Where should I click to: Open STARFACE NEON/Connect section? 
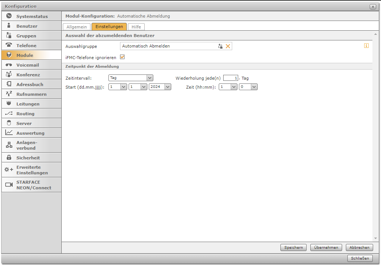(x=31, y=185)
